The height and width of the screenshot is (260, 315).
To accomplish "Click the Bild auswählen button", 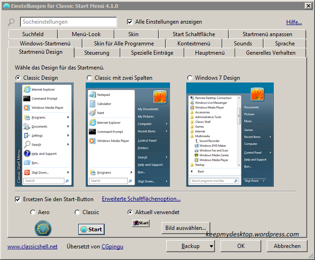I will point(185,228).
